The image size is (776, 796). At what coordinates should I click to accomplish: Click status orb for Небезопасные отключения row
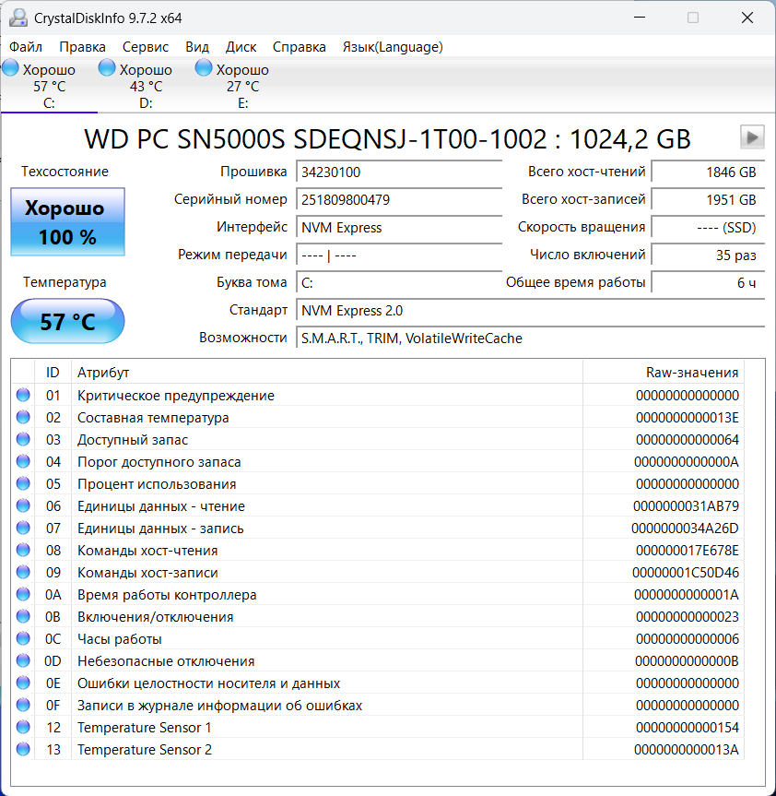coord(23,660)
